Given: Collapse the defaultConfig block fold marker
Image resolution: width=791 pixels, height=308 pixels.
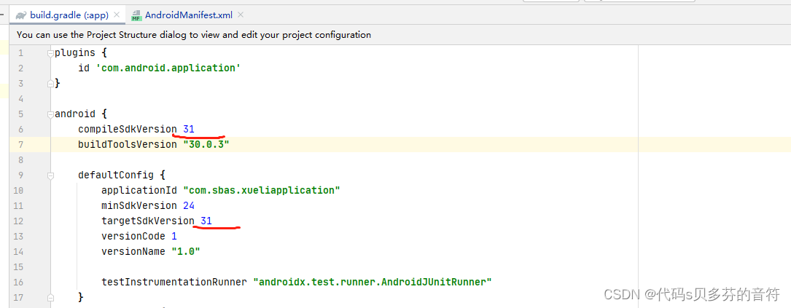Looking at the screenshot, I should [50, 176].
